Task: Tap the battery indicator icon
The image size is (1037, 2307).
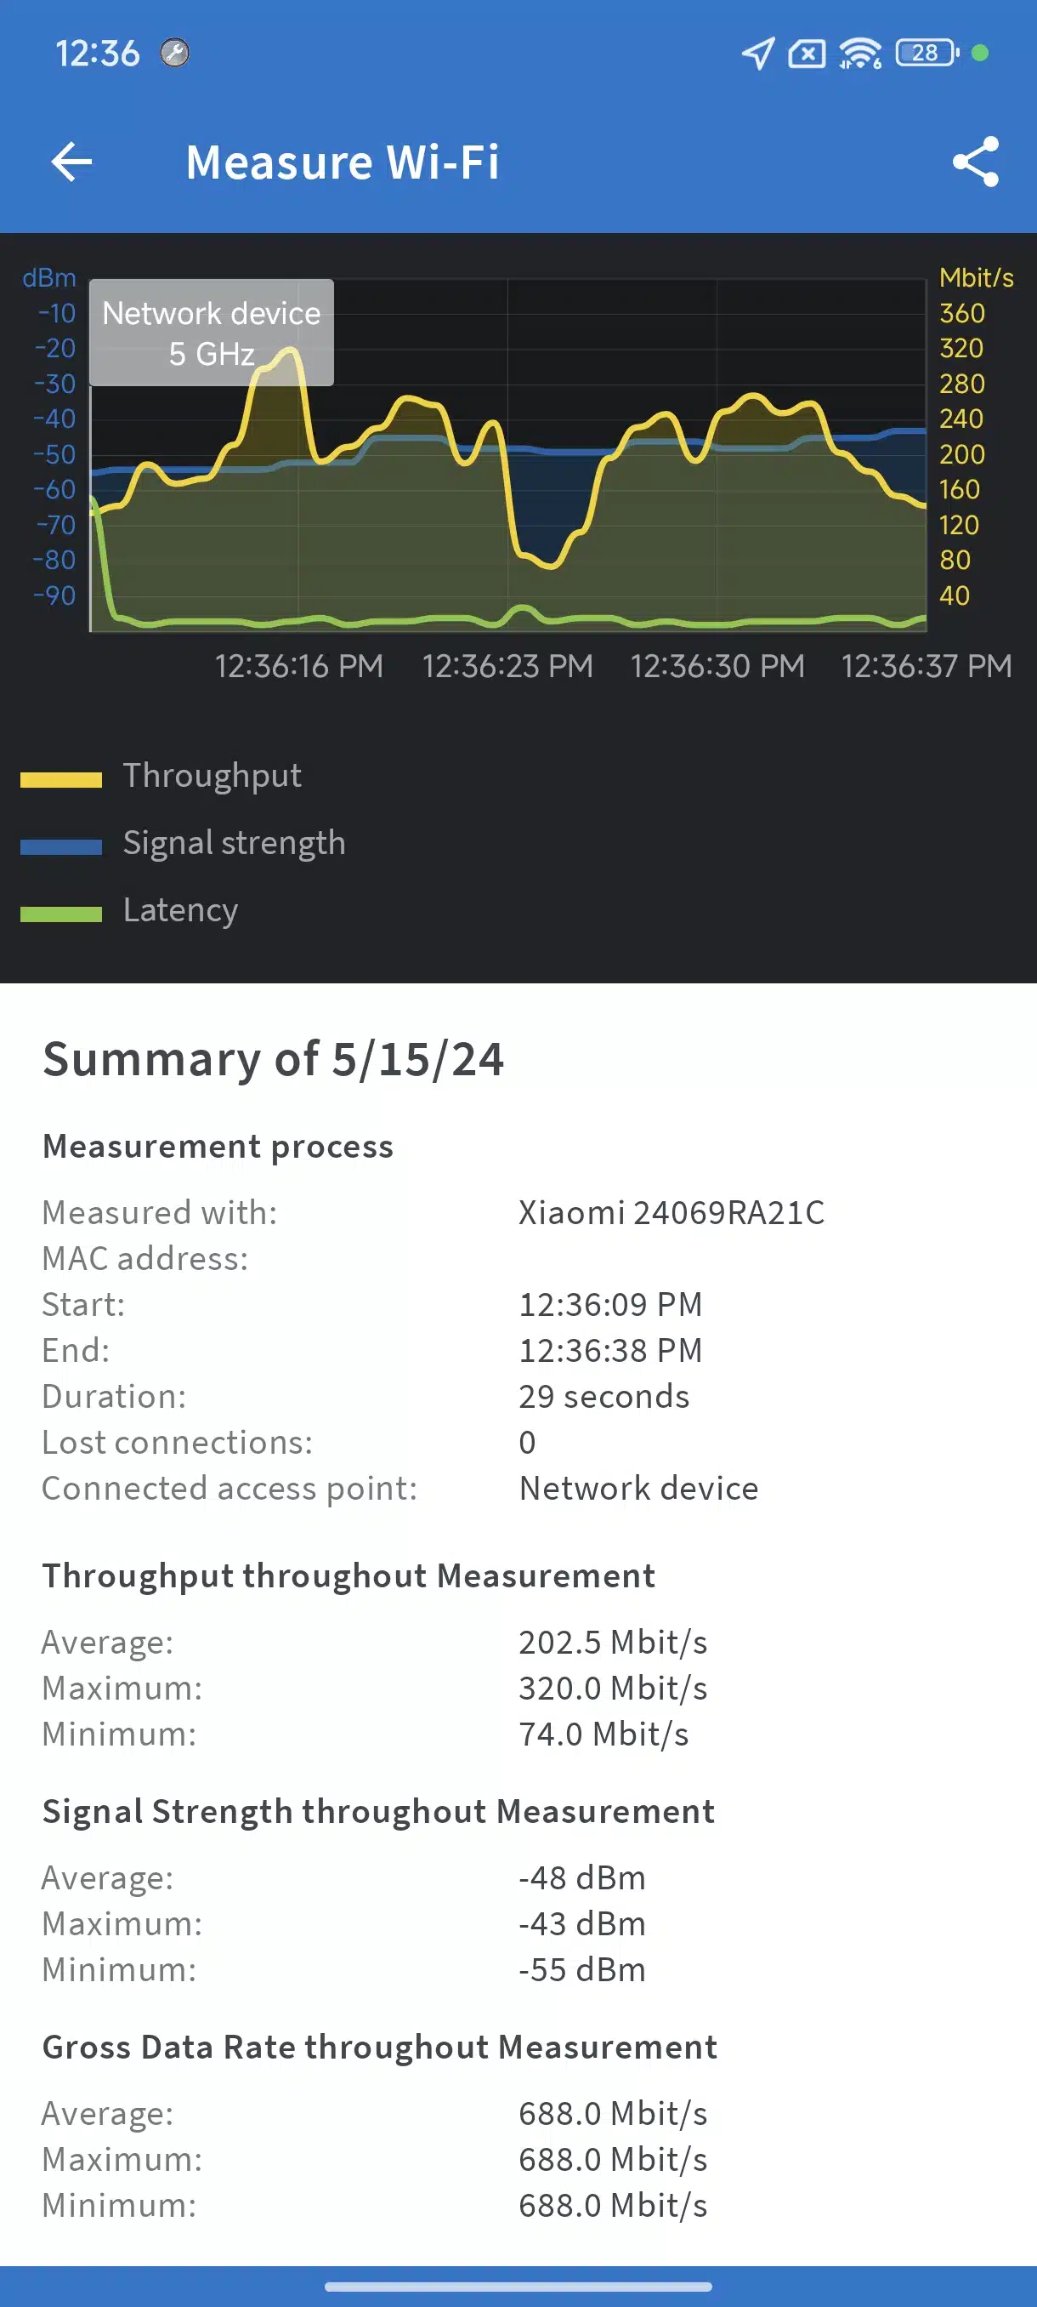Action: (x=926, y=53)
